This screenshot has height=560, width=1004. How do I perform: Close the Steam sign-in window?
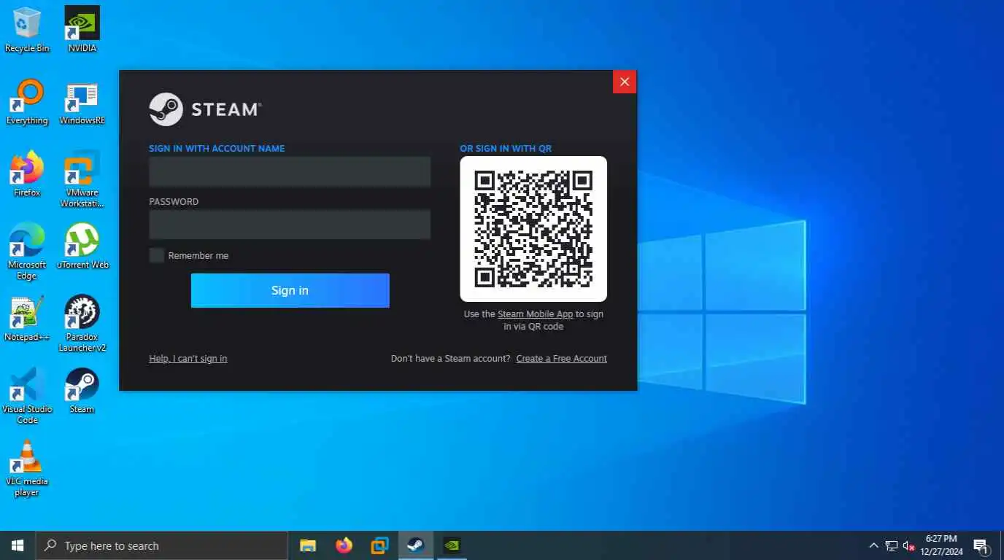(625, 82)
